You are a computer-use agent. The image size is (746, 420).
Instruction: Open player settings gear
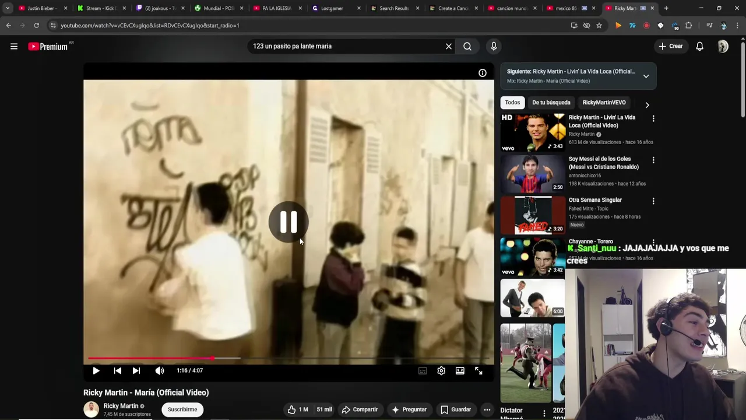[441, 370]
